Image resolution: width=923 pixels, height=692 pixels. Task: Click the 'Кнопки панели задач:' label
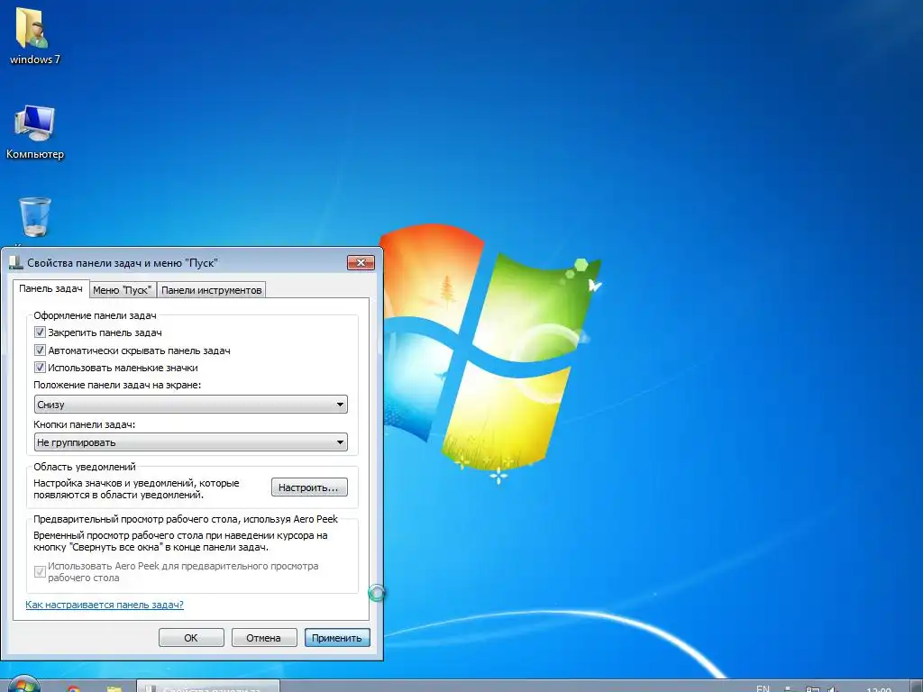click(84, 424)
